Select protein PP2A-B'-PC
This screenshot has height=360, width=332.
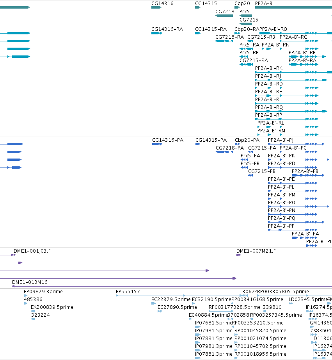[x=293, y=148]
